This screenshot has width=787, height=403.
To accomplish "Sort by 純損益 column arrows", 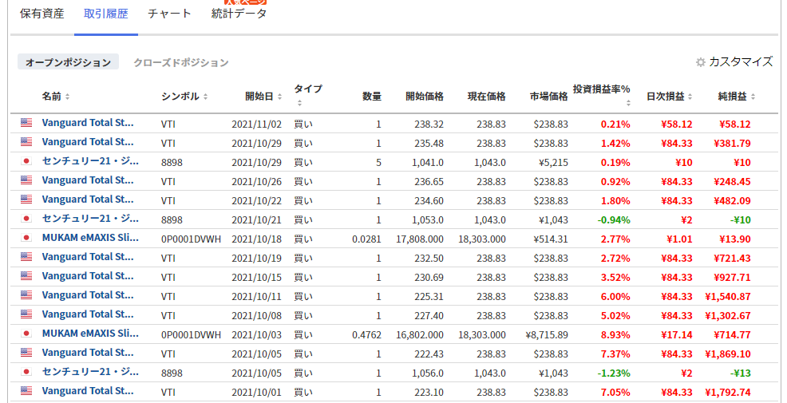I will (753, 97).
